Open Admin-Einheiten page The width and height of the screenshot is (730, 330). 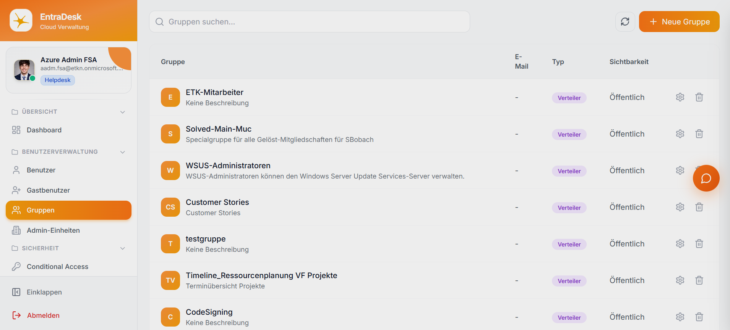[68, 230]
